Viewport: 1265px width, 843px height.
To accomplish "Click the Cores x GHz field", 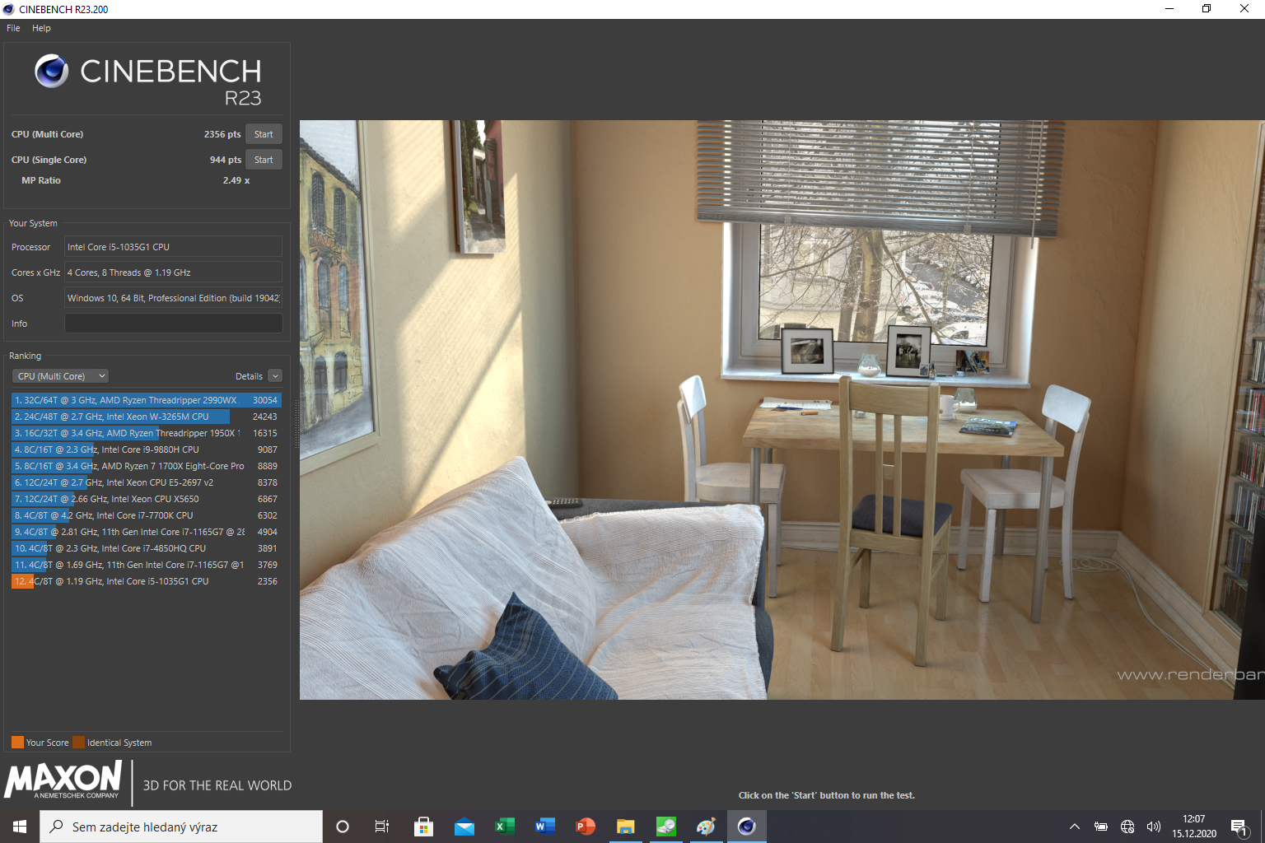I will [x=174, y=272].
